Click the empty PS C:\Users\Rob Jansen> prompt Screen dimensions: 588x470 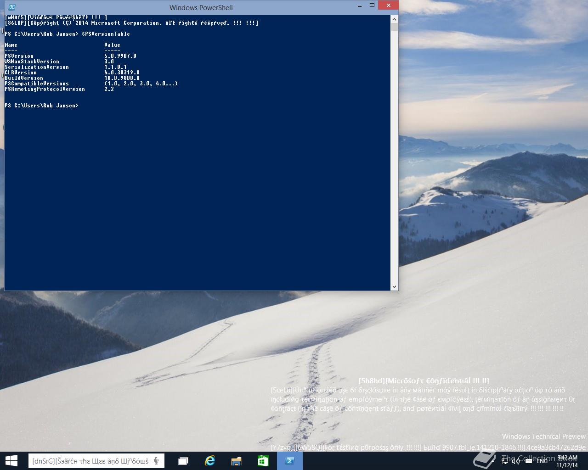coord(41,106)
